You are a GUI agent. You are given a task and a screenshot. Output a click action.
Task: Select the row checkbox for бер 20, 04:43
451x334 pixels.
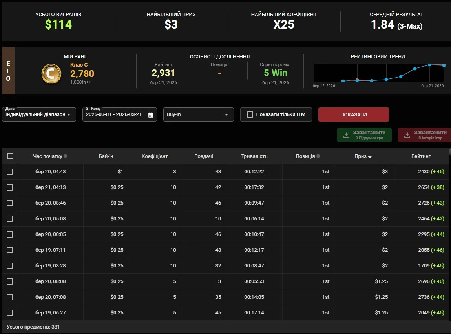tap(10, 172)
